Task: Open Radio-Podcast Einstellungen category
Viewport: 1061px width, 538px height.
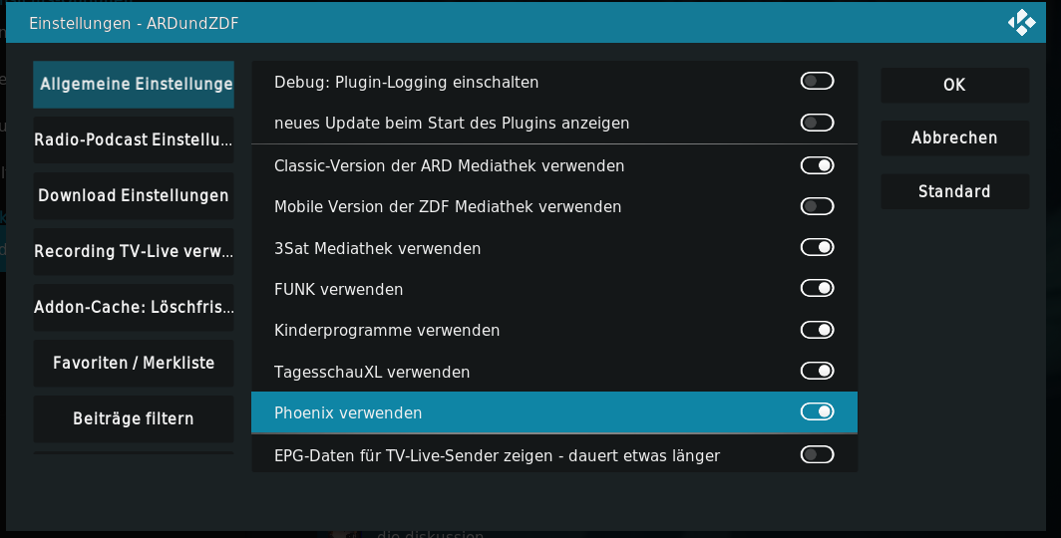Action: click(134, 139)
